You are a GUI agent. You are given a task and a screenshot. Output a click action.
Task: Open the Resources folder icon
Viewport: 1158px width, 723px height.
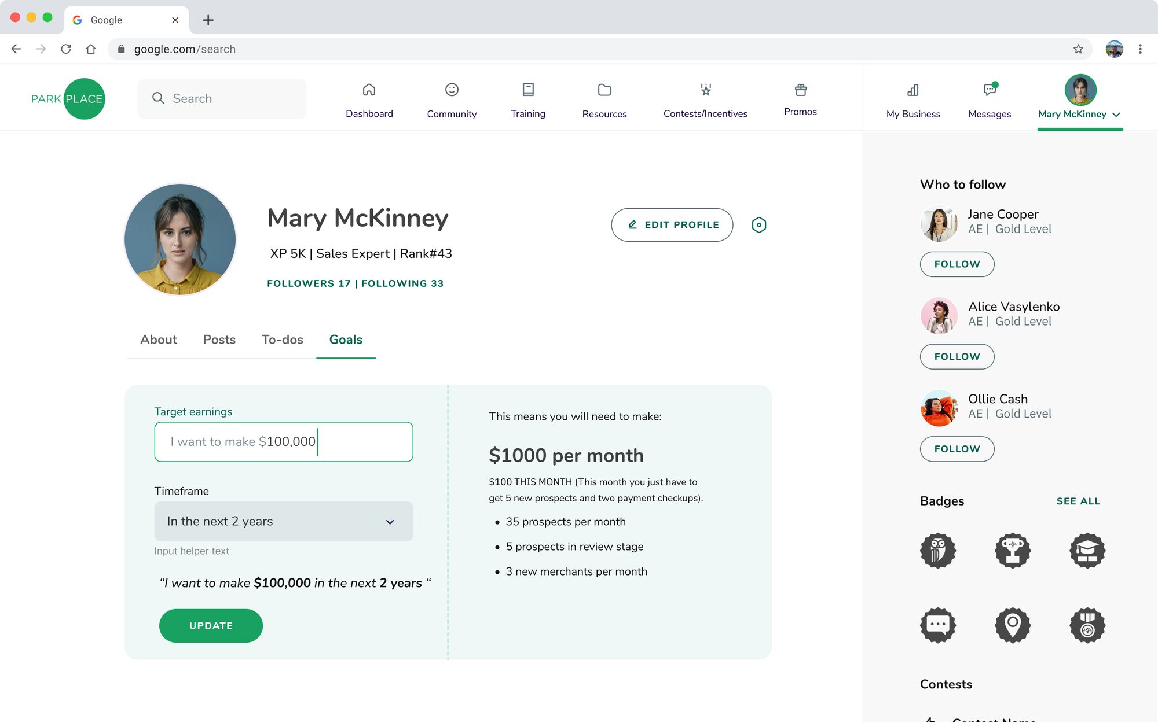(x=604, y=90)
